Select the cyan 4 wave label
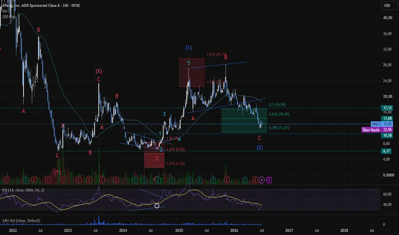Screen dimensions: 399x235 pyautogui.click(x=179, y=139)
